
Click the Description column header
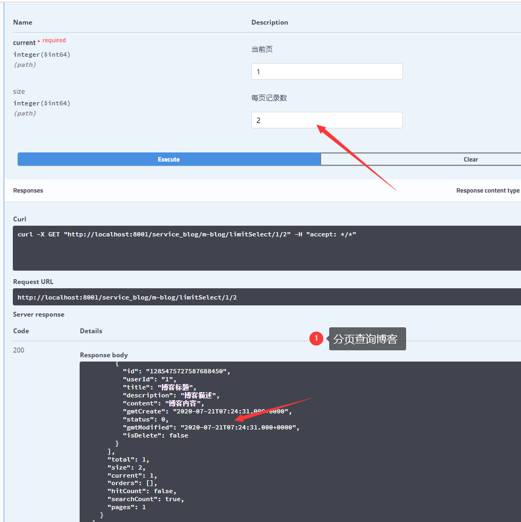269,22
